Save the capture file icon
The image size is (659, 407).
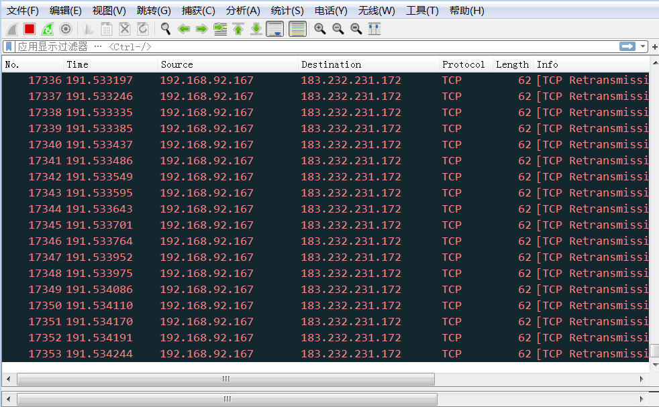pos(107,29)
